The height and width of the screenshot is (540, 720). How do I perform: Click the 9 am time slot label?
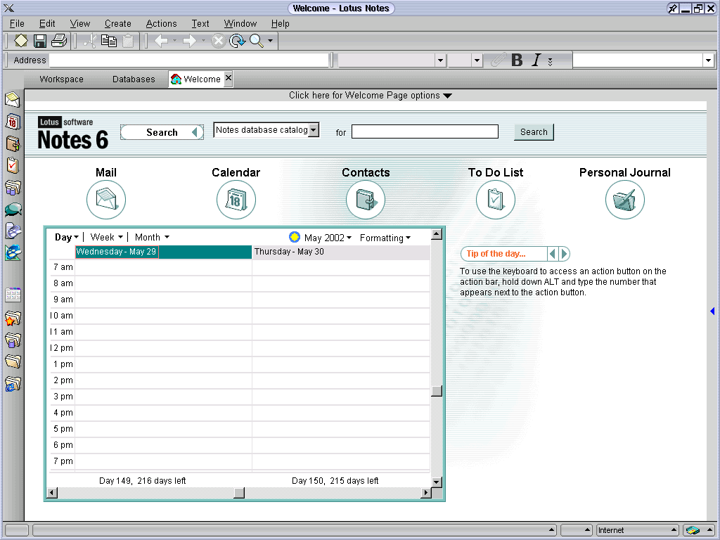(63, 300)
